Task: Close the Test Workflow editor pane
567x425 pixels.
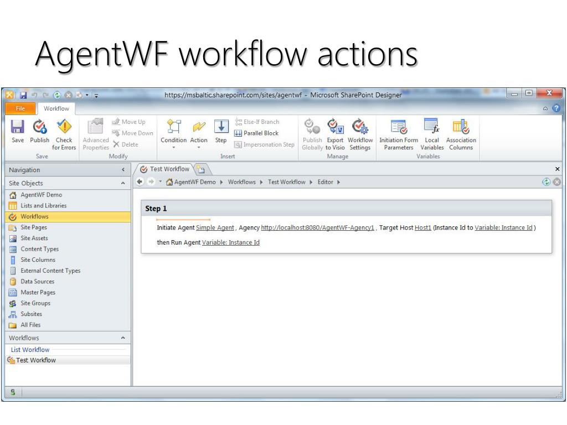Action: 557,169
